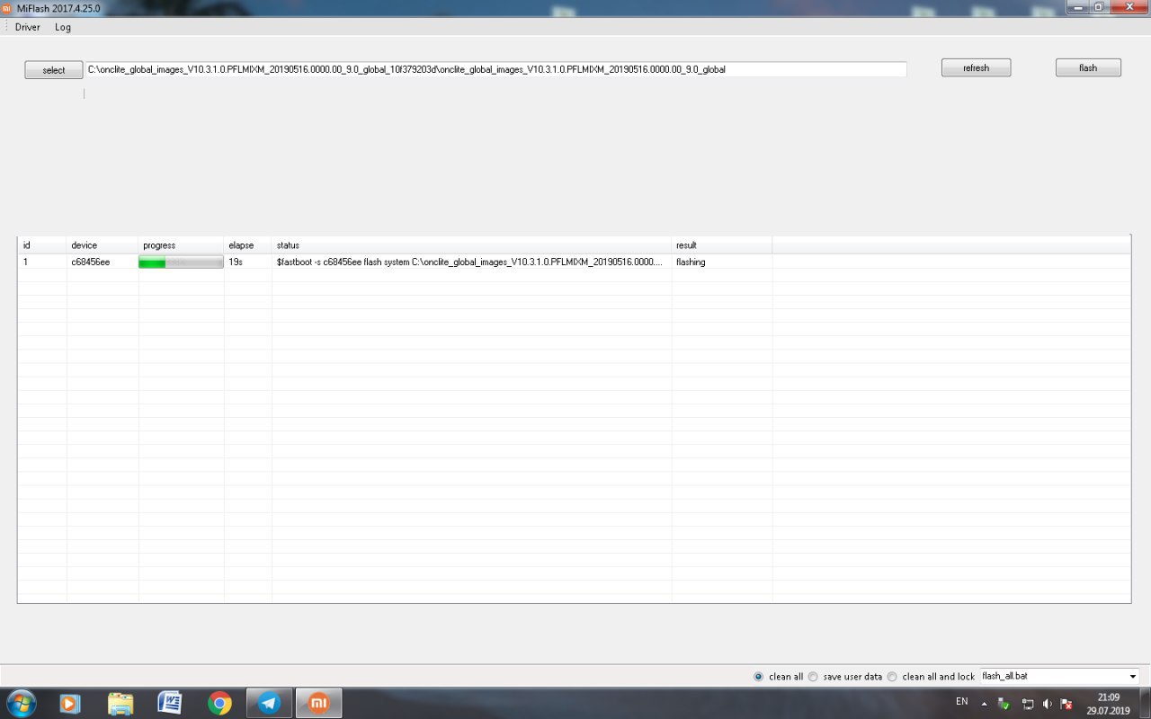Screen dimensions: 1151x719
Task: Click the green flashing progress bar
Action: click(x=181, y=262)
